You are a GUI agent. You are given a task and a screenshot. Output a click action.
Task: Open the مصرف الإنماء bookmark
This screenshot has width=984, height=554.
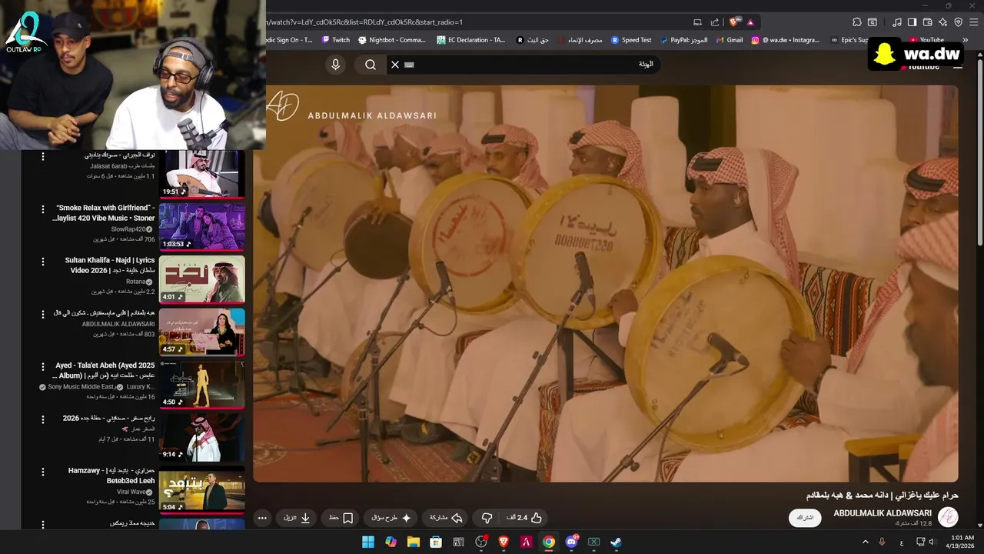click(x=580, y=40)
